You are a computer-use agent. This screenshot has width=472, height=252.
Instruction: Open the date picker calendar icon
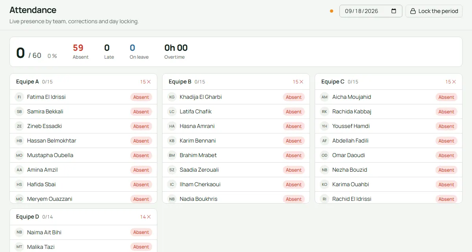tap(394, 11)
